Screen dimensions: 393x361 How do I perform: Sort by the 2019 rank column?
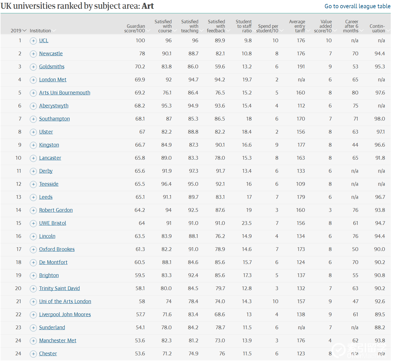click(18, 31)
